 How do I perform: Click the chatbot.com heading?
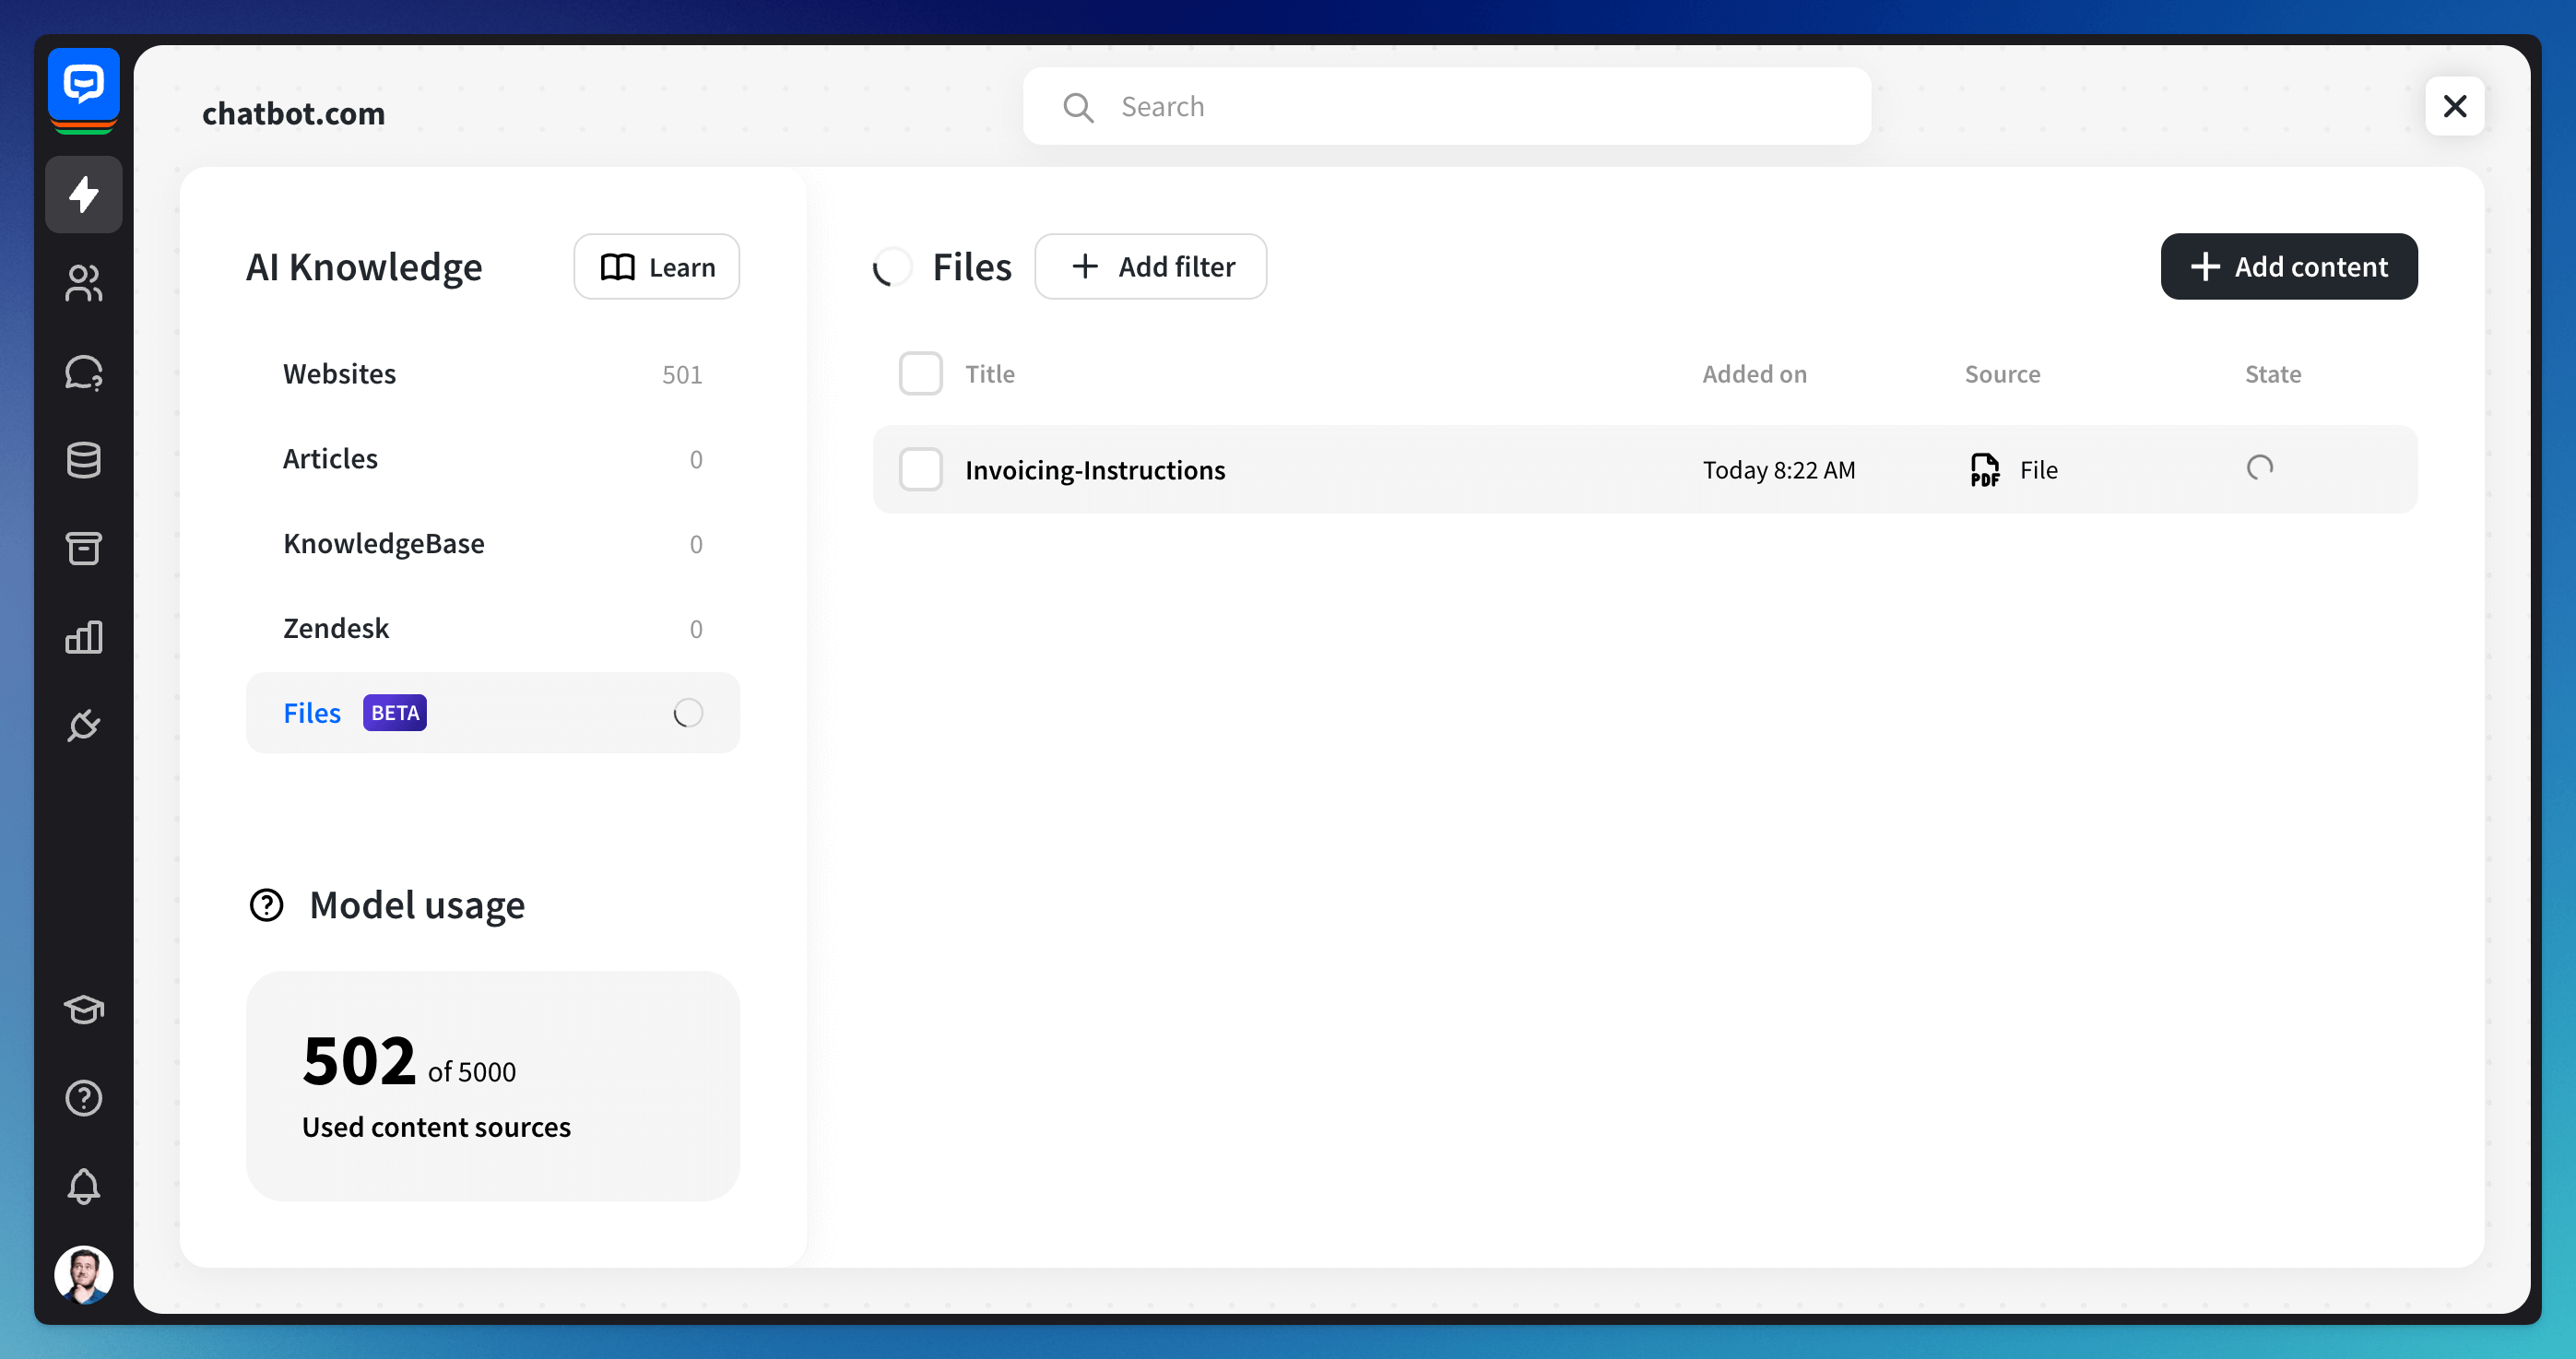pos(294,113)
